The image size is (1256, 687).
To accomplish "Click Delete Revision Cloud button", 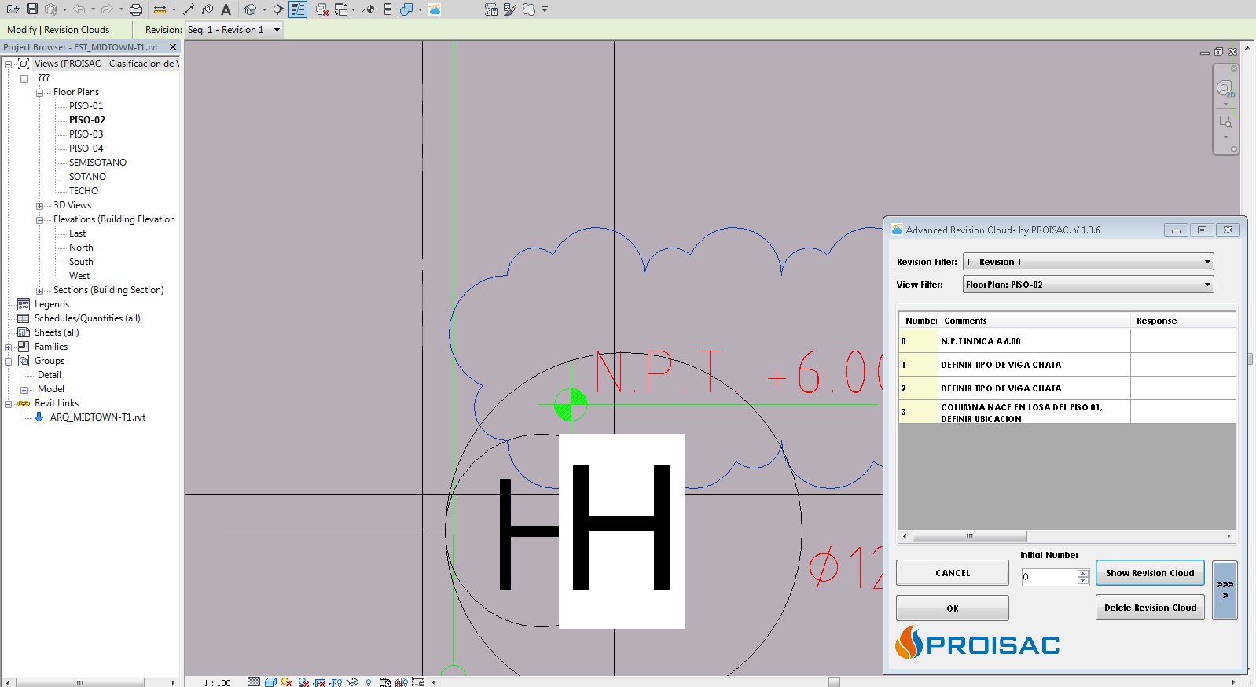I will [1150, 608].
